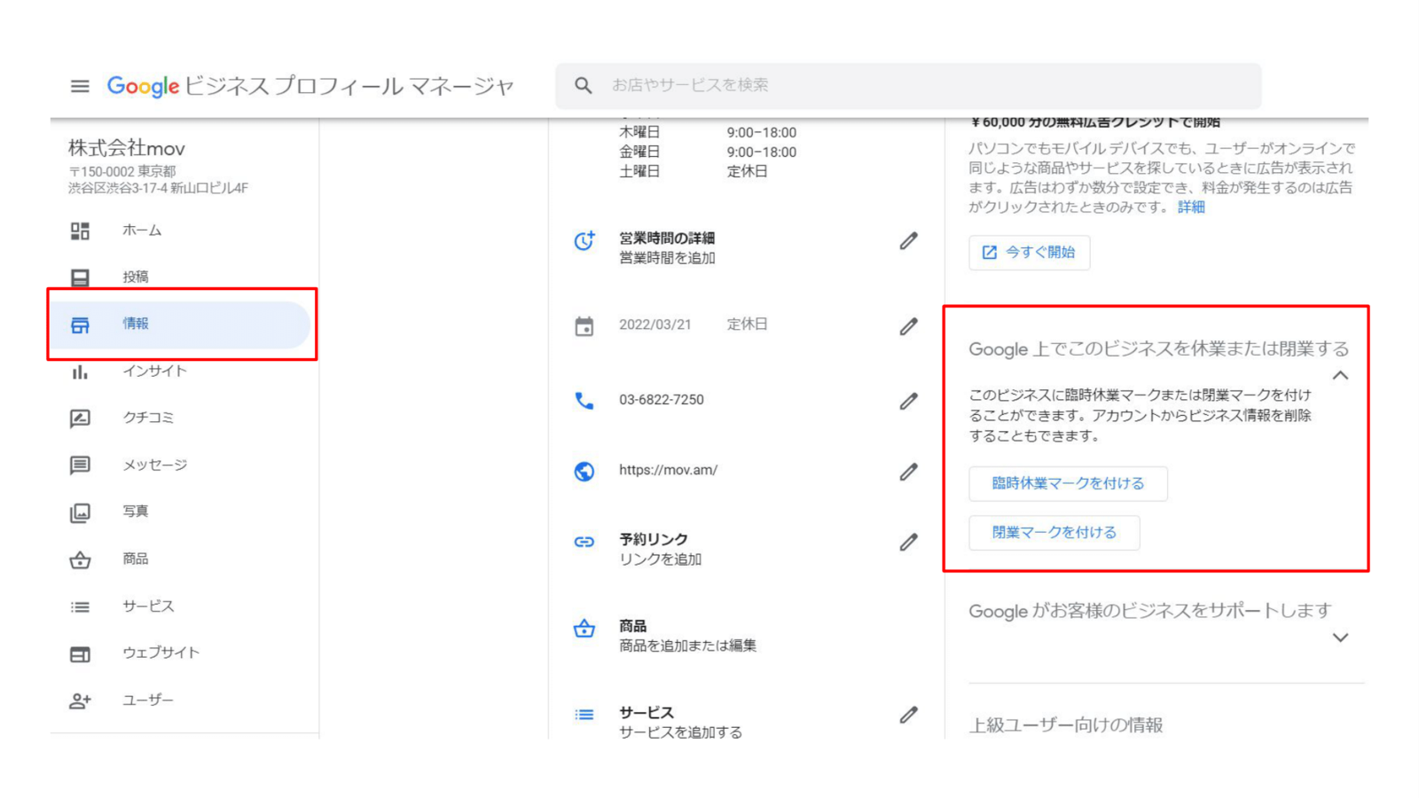1419x798 pixels.
Task: Open the 詳細 link in ad text
Action: 1191,207
